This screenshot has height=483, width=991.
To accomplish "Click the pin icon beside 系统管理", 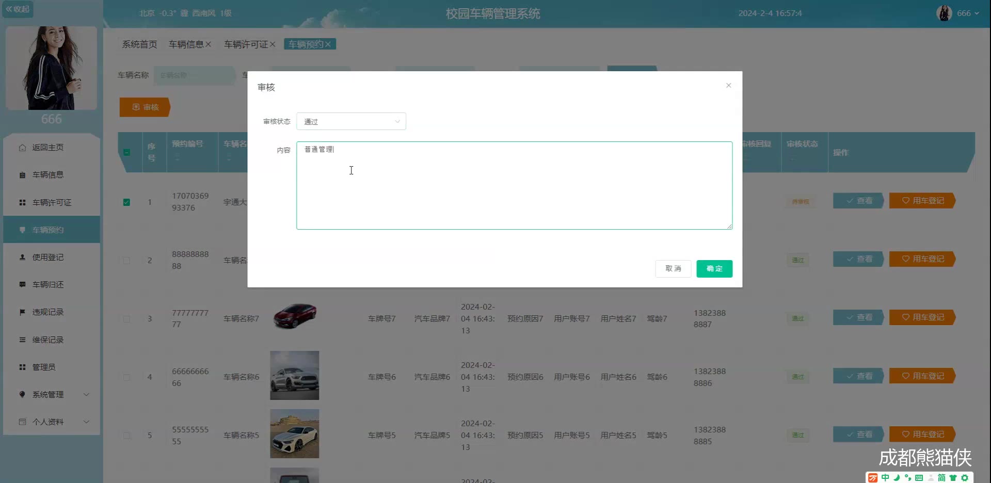I will tap(22, 394).
